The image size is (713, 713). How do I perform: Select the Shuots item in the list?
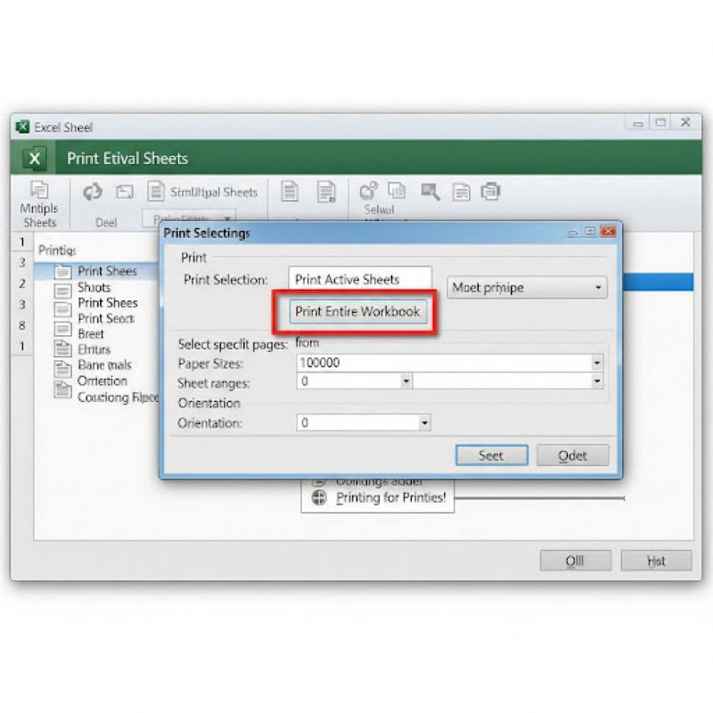tap(94, 287)
